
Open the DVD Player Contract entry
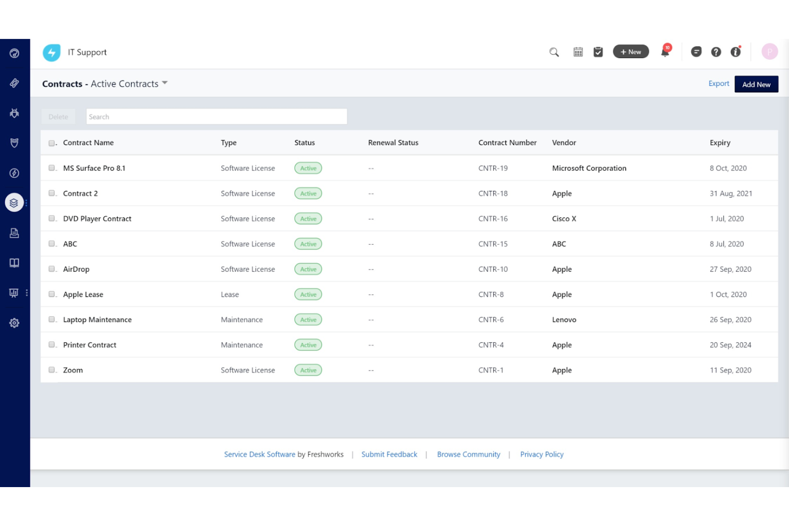tap(97, 219)
